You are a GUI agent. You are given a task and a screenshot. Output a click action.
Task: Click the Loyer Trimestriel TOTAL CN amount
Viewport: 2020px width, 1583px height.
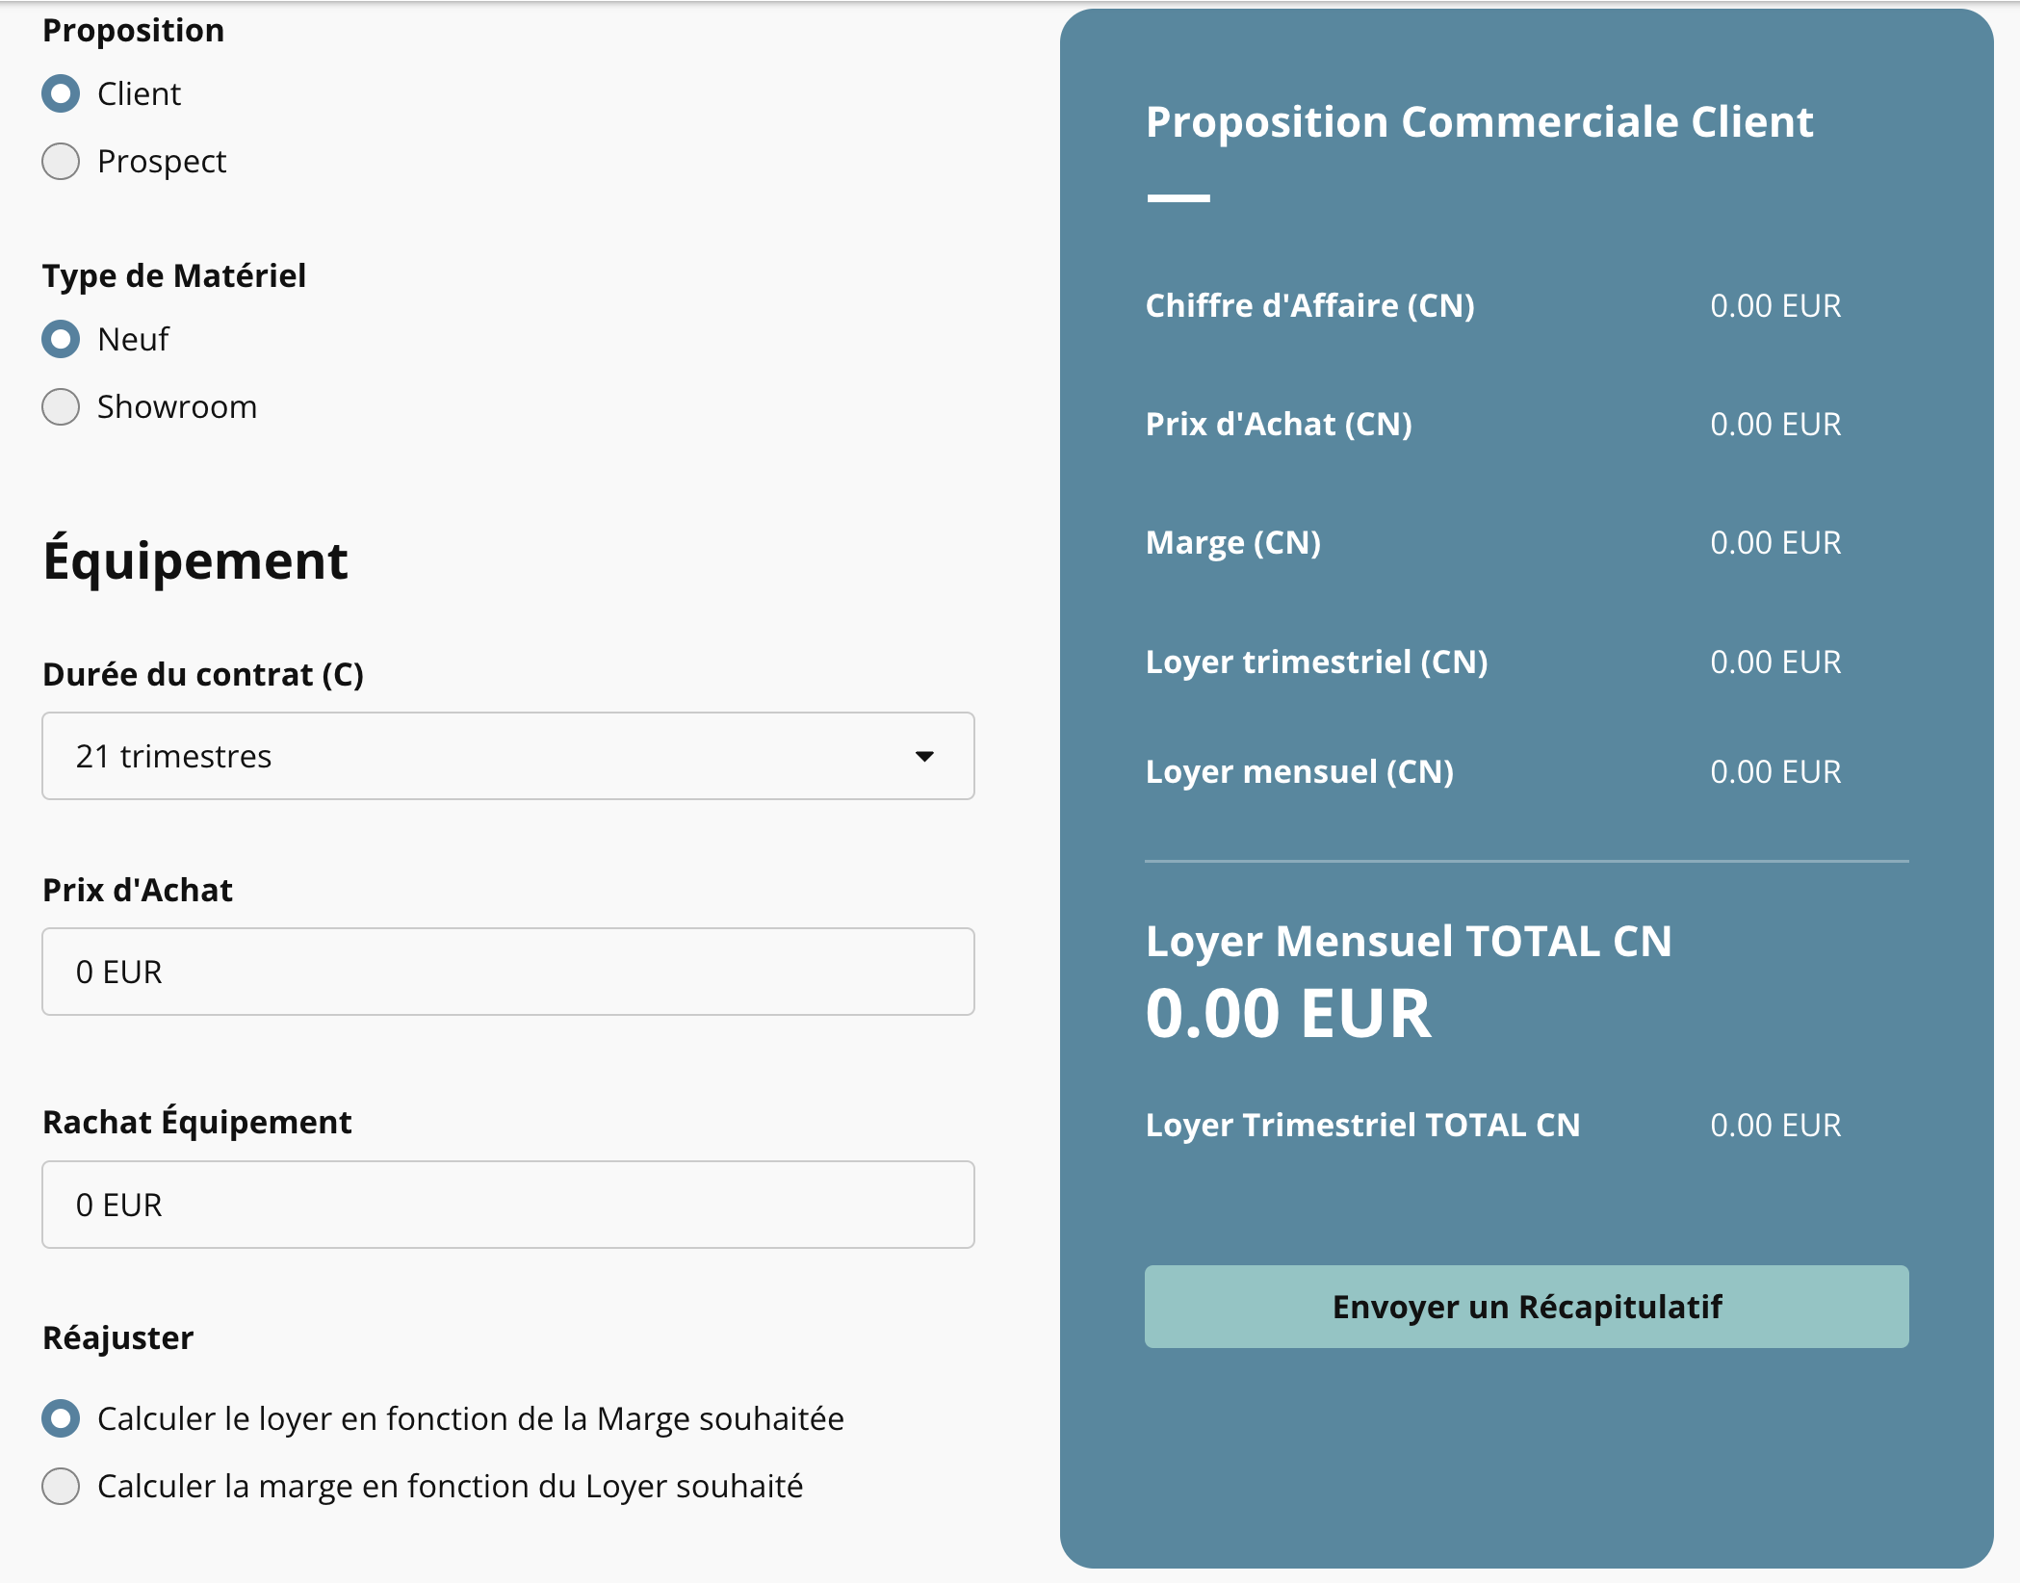pyautogui.click(x=1775, y=1126)
